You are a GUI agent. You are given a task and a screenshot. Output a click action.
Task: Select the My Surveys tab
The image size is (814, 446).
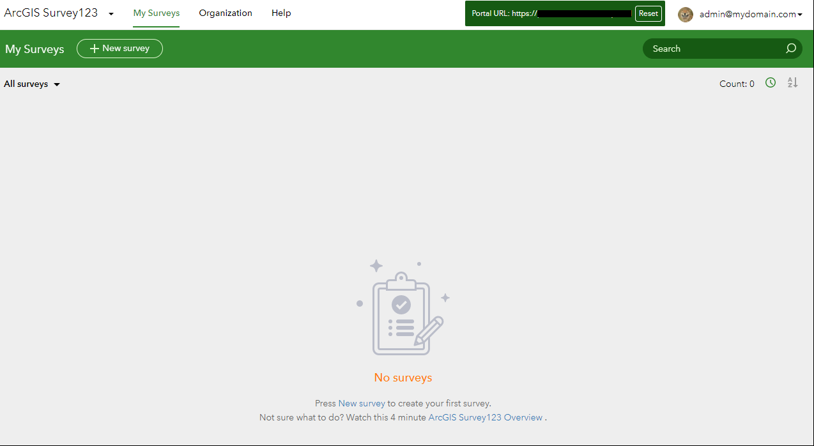(156, 13)
